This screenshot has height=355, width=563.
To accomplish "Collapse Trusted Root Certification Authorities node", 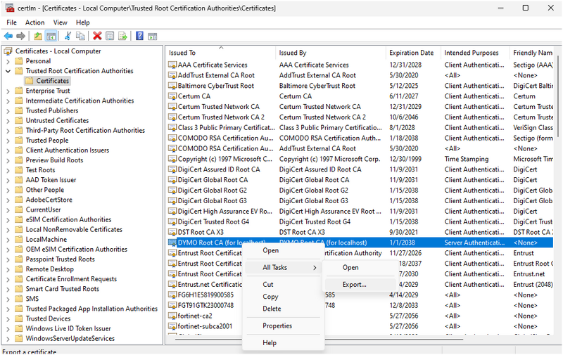I will pos(8,71).
